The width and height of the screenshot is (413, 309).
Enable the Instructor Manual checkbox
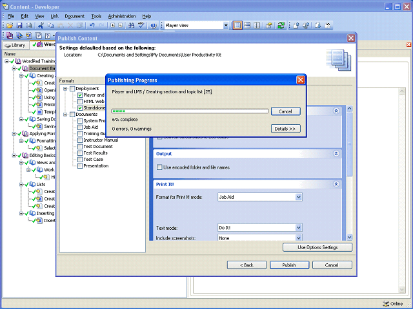pos(80,140)
